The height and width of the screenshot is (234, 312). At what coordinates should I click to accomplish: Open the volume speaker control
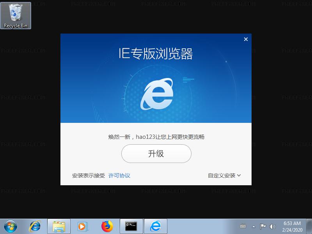coord(272,226)
